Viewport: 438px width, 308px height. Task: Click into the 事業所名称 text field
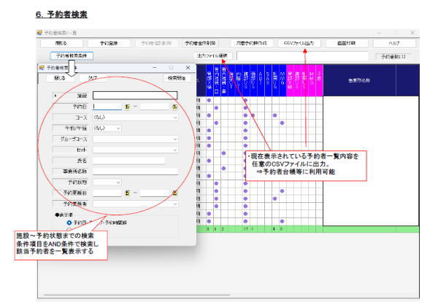(135, 172)
